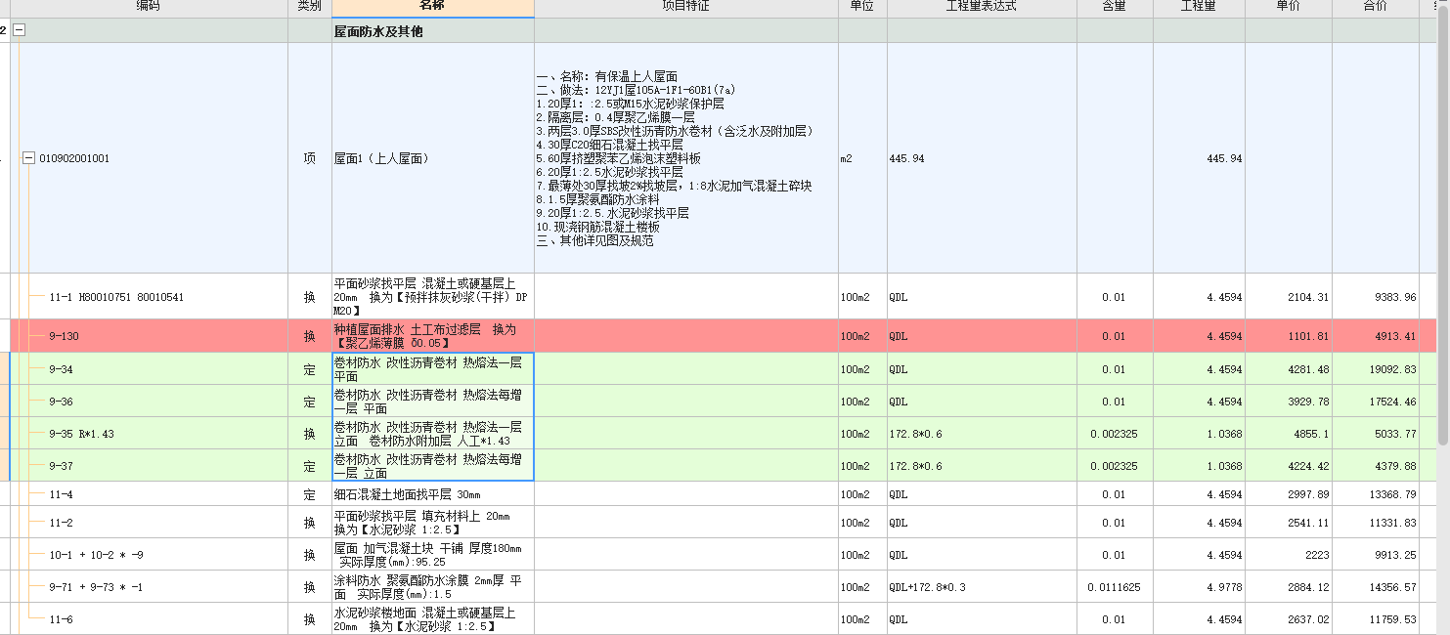Image resolution: width=1450 pixels, height=635 pixels.
Task: Click content value 0.002325 in row 9-35
Action: click(x=1115, y=434)
